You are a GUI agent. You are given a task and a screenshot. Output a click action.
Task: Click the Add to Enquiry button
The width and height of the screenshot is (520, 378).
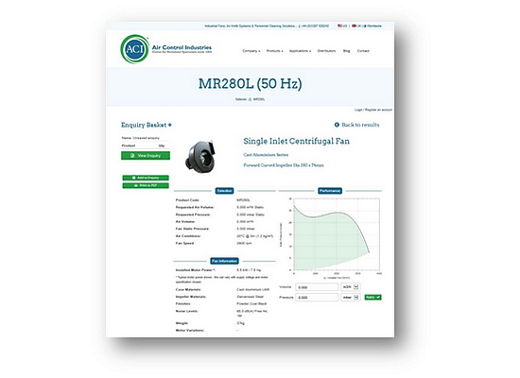[x=146, y=178]
